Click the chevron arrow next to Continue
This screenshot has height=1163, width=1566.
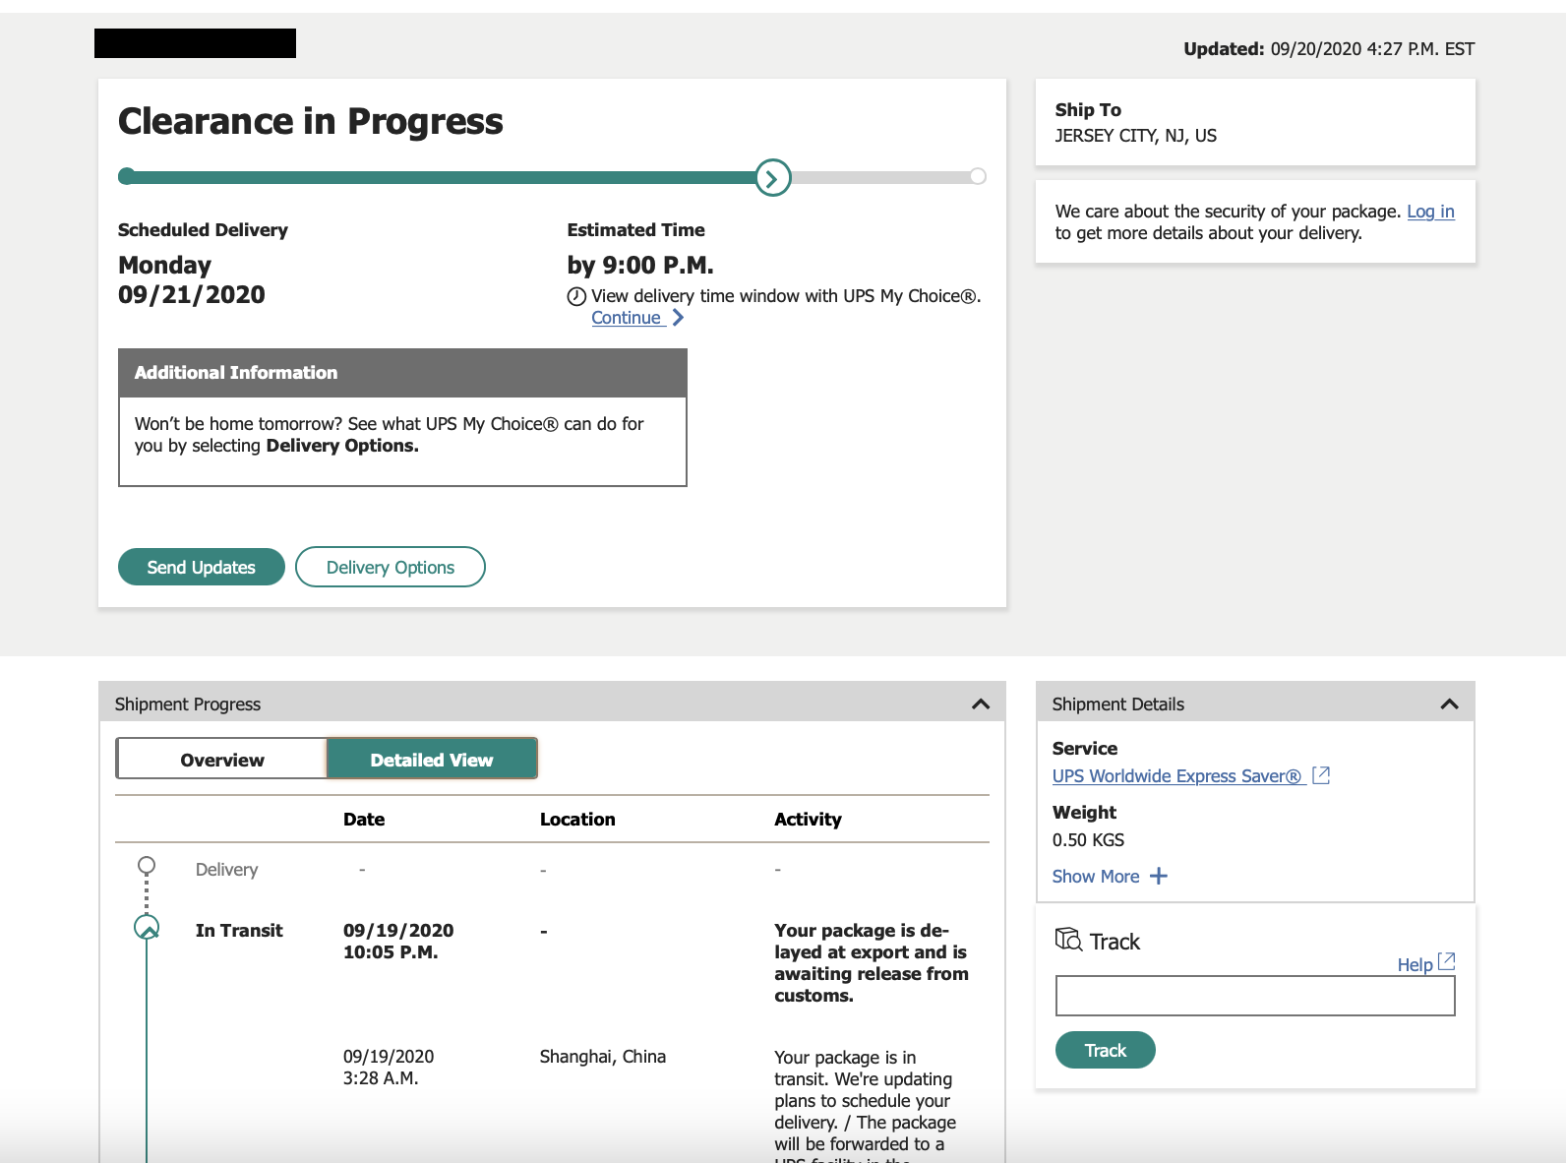678,318
